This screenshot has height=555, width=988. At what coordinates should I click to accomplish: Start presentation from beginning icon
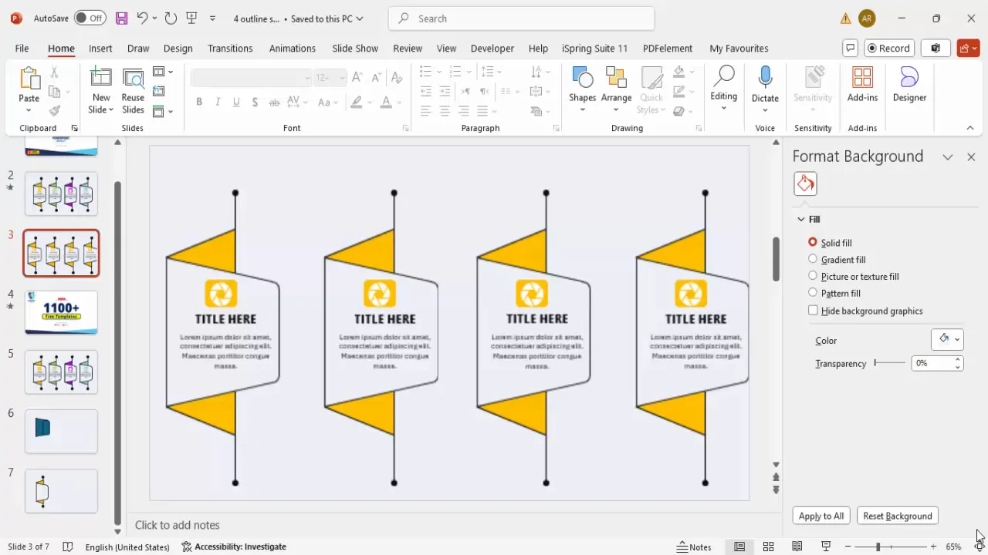coord(192,18)
